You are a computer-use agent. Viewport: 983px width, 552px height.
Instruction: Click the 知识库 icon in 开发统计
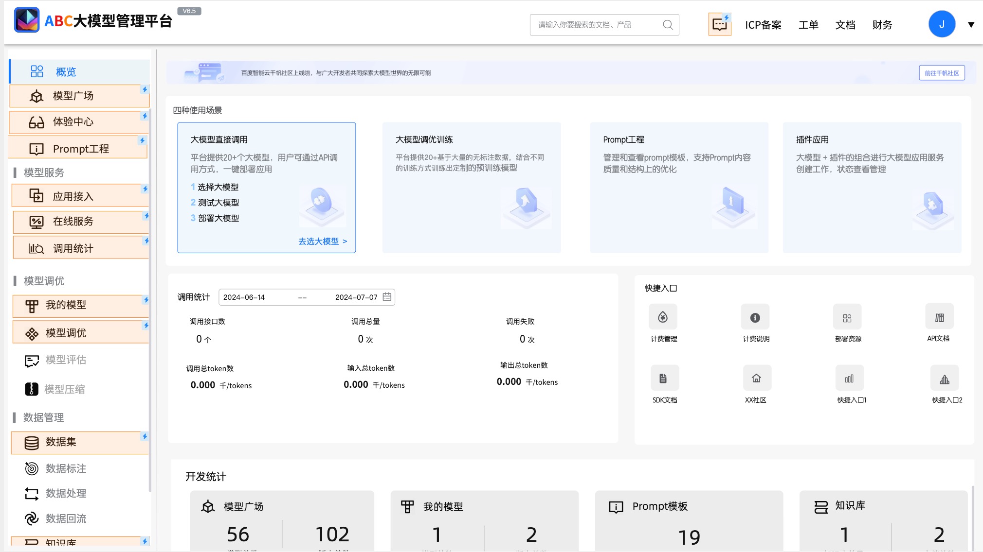821,507
